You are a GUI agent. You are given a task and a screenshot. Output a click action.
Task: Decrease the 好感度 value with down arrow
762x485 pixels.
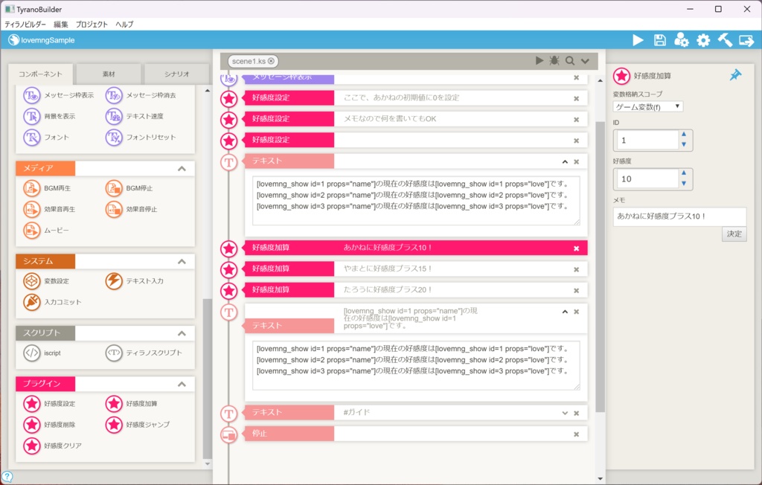pyautogui.click(x=684, y=184)
